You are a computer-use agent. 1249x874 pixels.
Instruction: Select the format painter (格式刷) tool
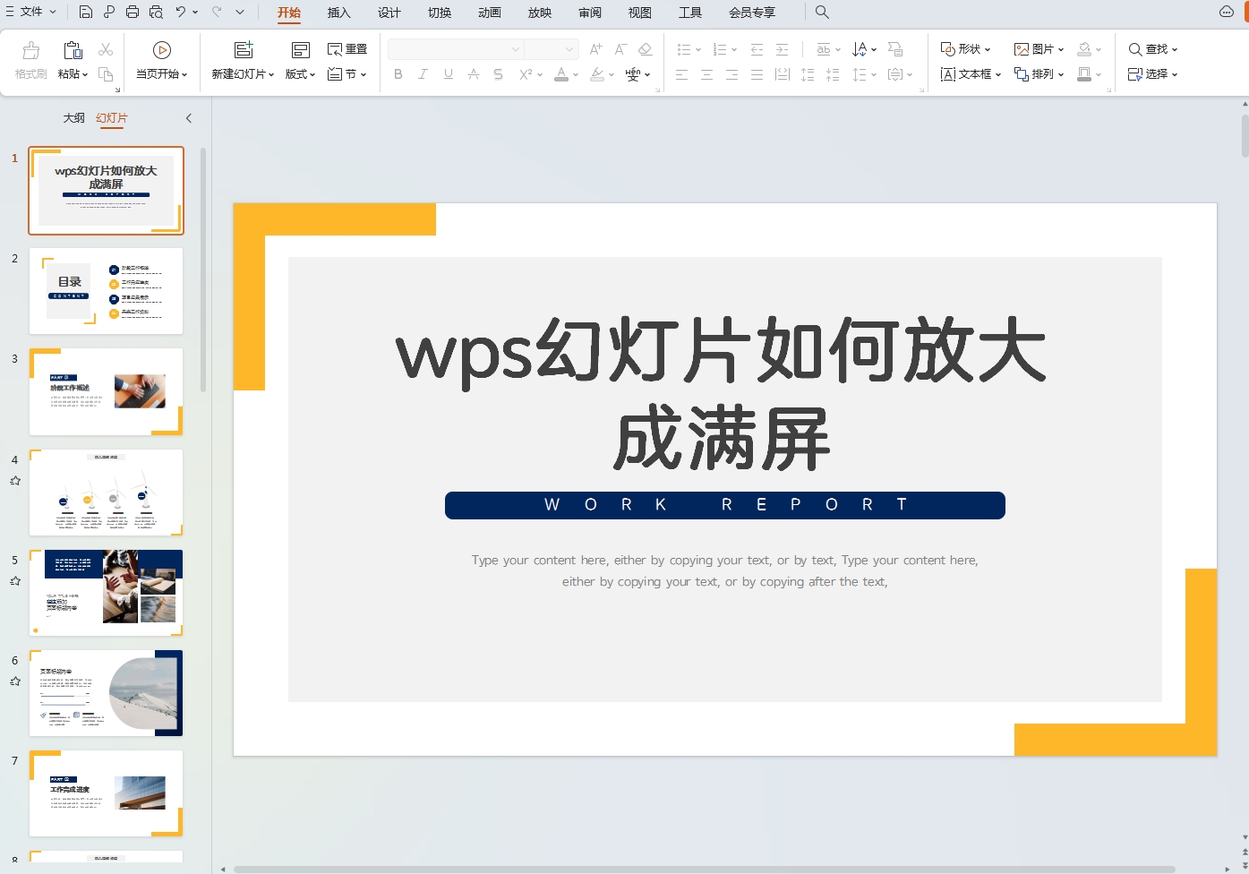(x=30, y=61)
